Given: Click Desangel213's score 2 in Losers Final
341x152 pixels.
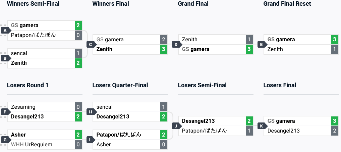Looking at the screenshot, I should [x=335, y=131].
